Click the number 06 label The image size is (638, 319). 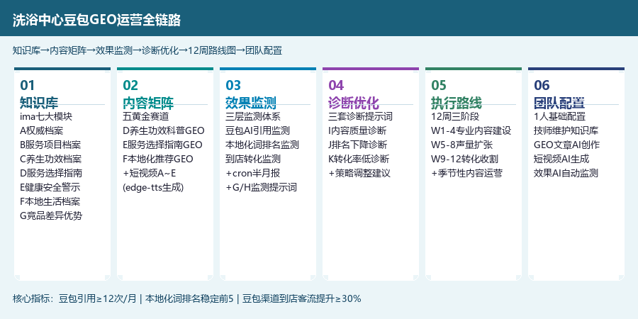click(542, 86)
